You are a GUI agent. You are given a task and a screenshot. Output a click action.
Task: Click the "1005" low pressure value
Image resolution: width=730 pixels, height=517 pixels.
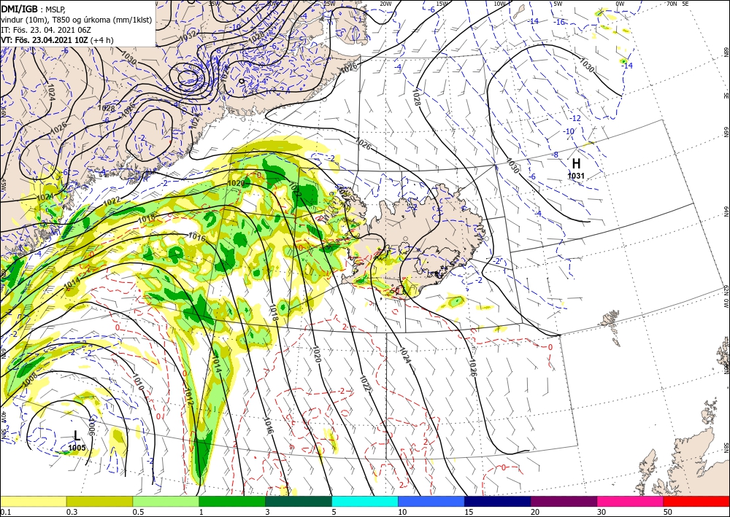pos(77,448)
